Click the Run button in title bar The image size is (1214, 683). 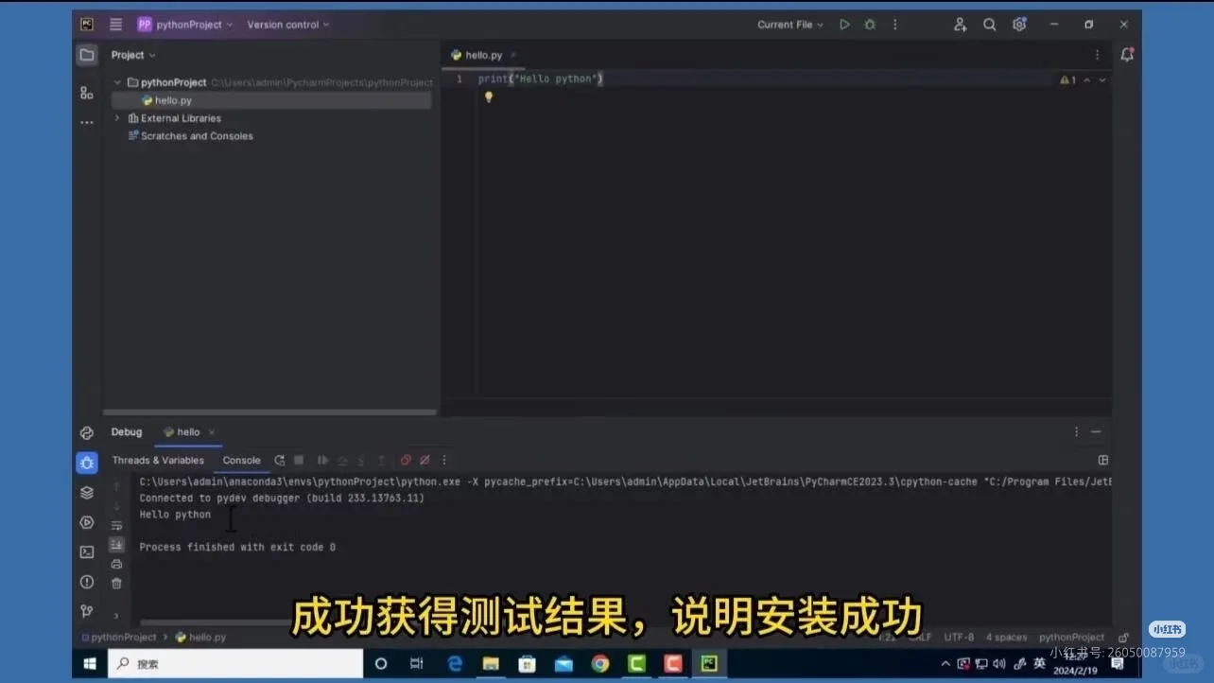coord(844,25)
